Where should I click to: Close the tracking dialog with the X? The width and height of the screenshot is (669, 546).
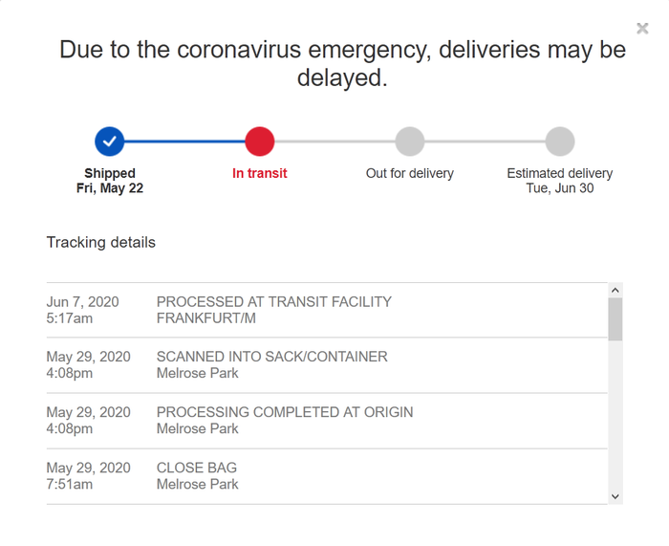point(642,29)
